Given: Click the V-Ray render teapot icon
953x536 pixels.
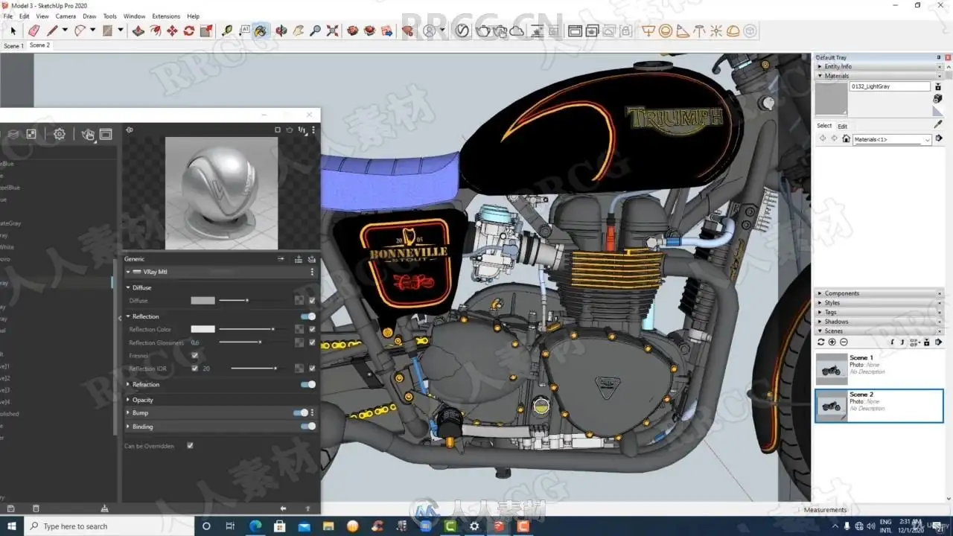Looking at the screenshot, I should (484, 31).
